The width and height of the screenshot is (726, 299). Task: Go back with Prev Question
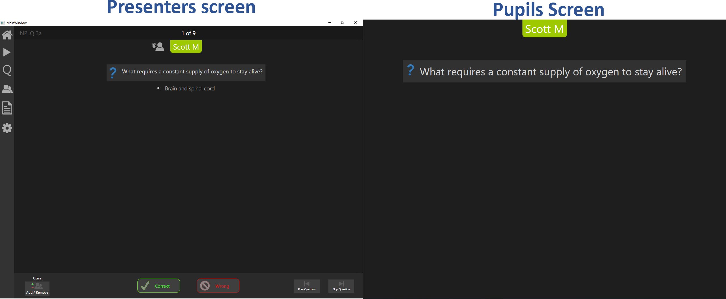[307, 286]
